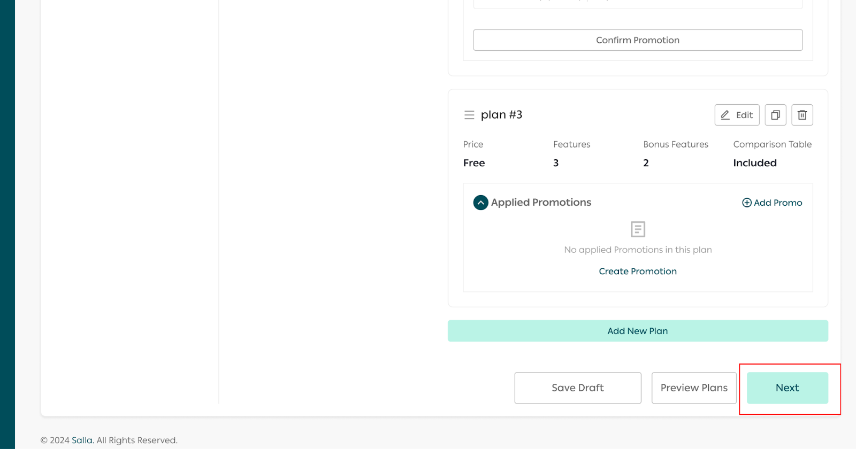Click the plan #3 title

pyautogui.click(x=501, y=115)
